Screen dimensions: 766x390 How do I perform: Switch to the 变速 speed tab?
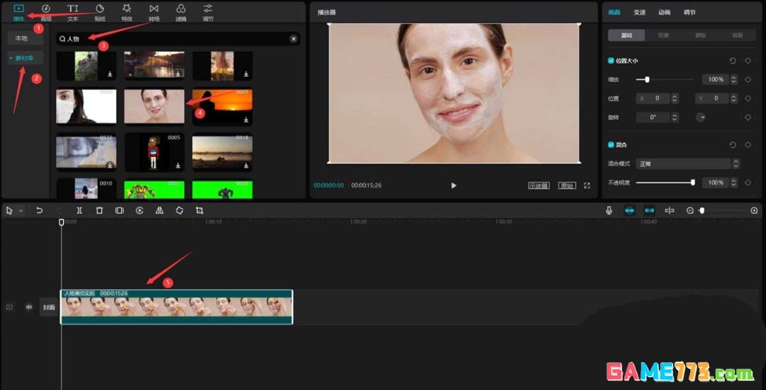[x=640, y=12]
